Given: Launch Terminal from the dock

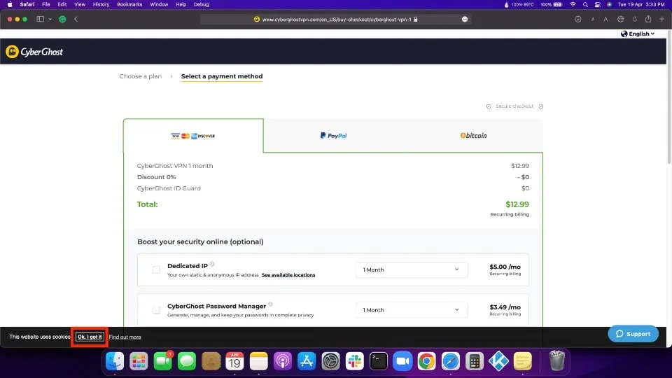Looking at the screenshot, I should [379, 361].
